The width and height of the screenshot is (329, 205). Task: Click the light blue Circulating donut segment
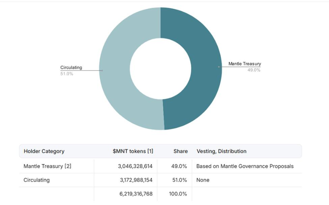click(x=117, y=69)
